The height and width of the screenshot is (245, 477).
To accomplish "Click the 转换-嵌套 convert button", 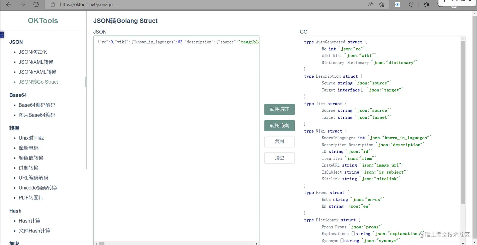I will (280, 125).
